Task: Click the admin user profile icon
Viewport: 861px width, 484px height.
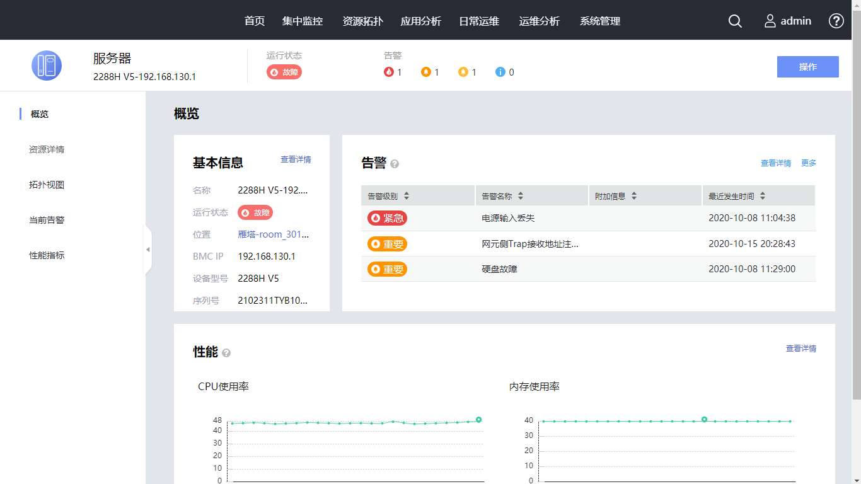Action: click(x=770, y=21)
